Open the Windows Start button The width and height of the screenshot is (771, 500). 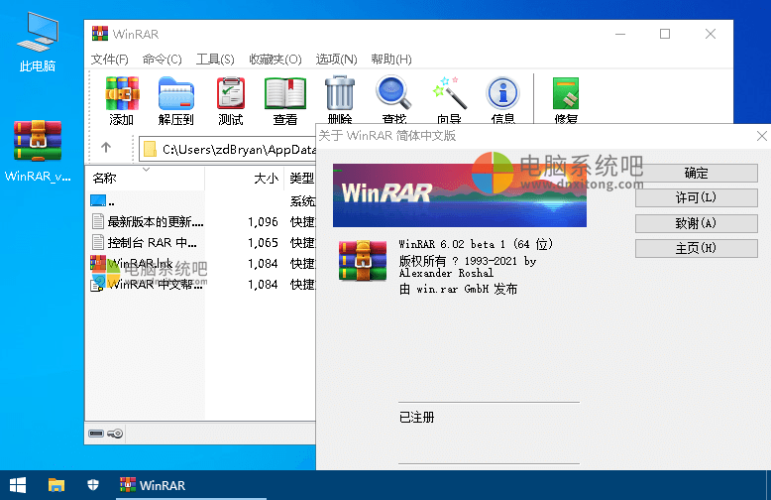(18, 485)
